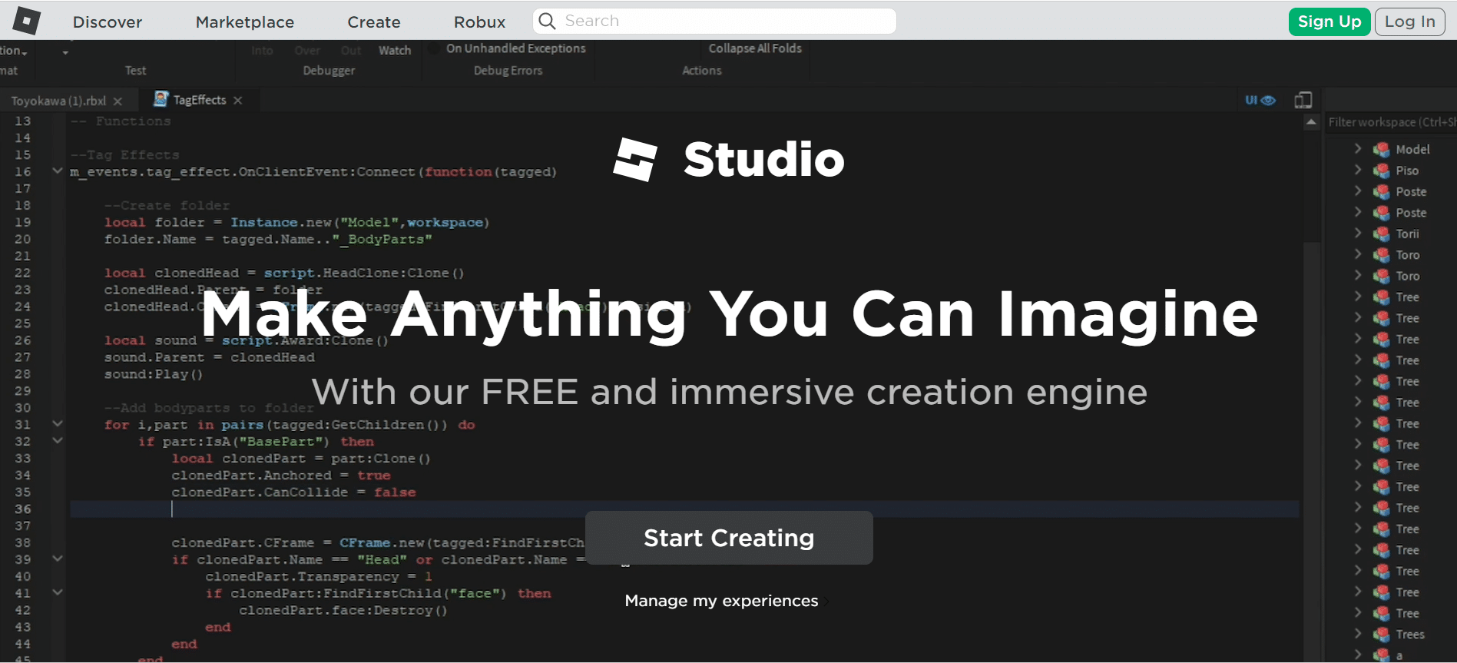Select the Model row in Explorer
Screen dimensions: 1457x663
(1412, 149)
